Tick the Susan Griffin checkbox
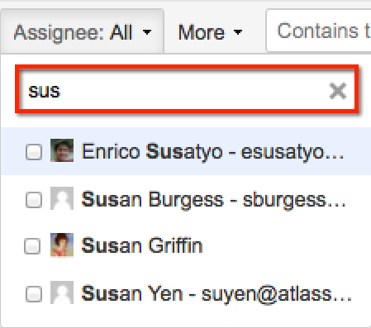This screenshot has height=328, width=371. [32, 246]
